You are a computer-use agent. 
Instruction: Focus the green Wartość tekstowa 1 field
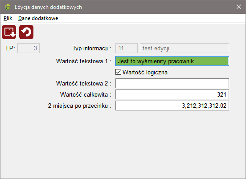(172, 61)
